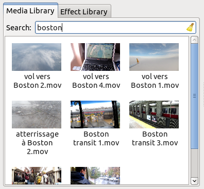
Task: Switch to the Effect Library tab
Action: coord(84,11)
